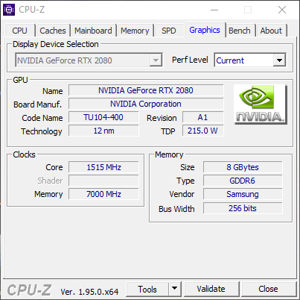This screenshot has width=300, height=300.
Task: Click the NVIDIA logo image
Action: 261,104
